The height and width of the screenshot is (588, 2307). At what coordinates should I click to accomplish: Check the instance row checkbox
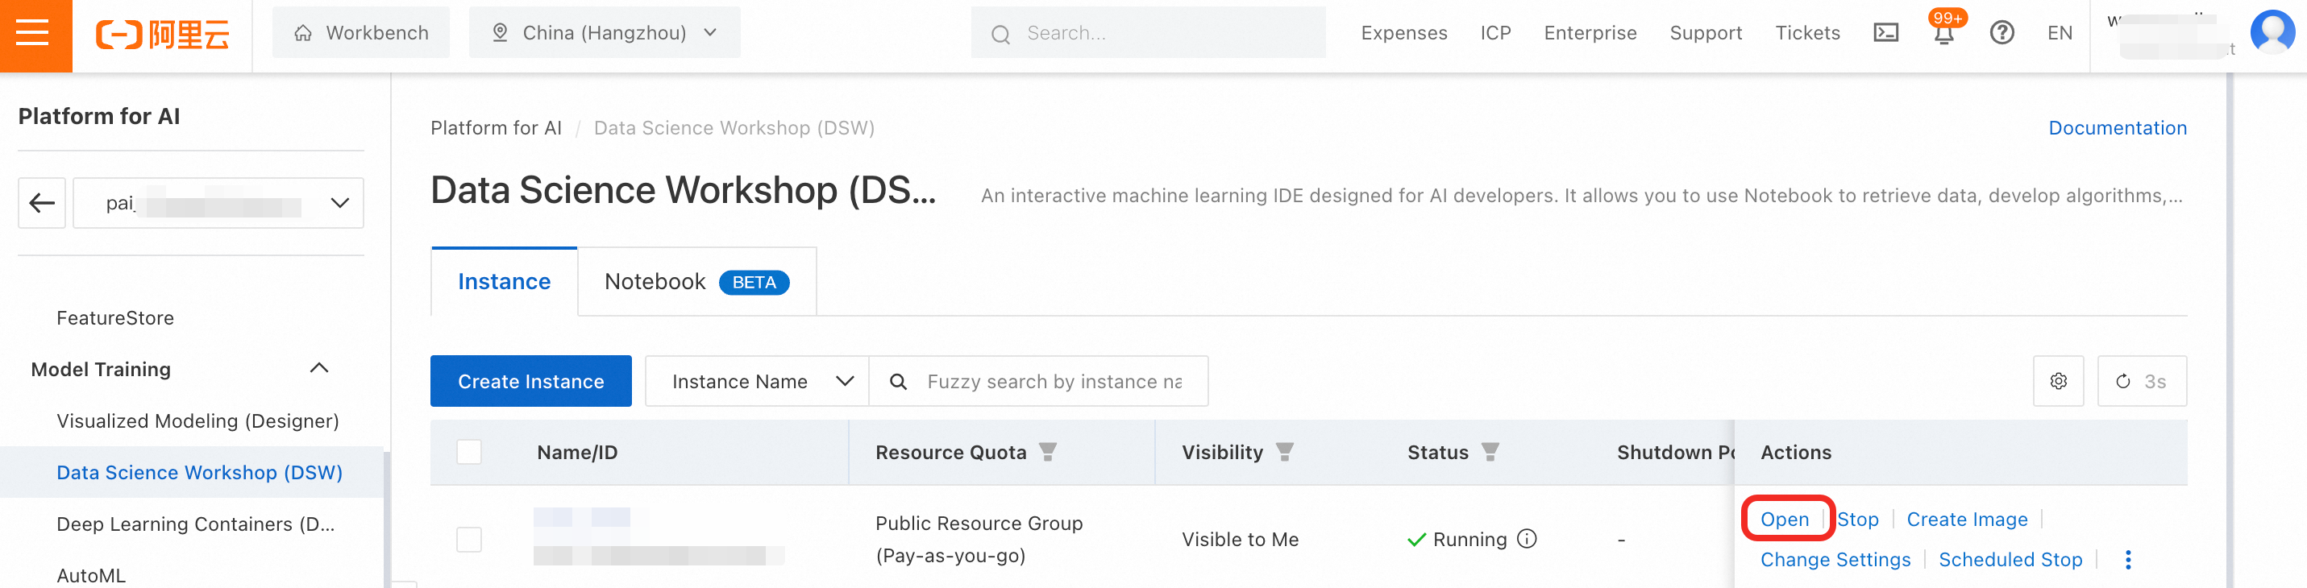point(469,539)
